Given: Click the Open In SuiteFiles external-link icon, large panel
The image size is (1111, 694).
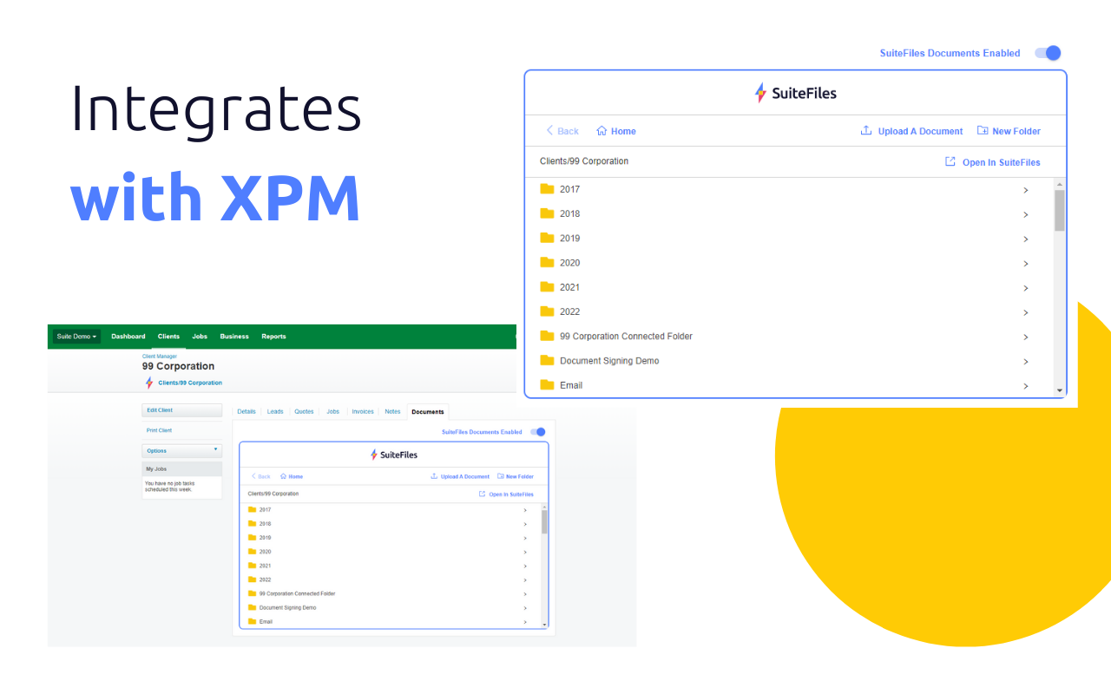Looking at the screenshot, I should click(950, 162).
